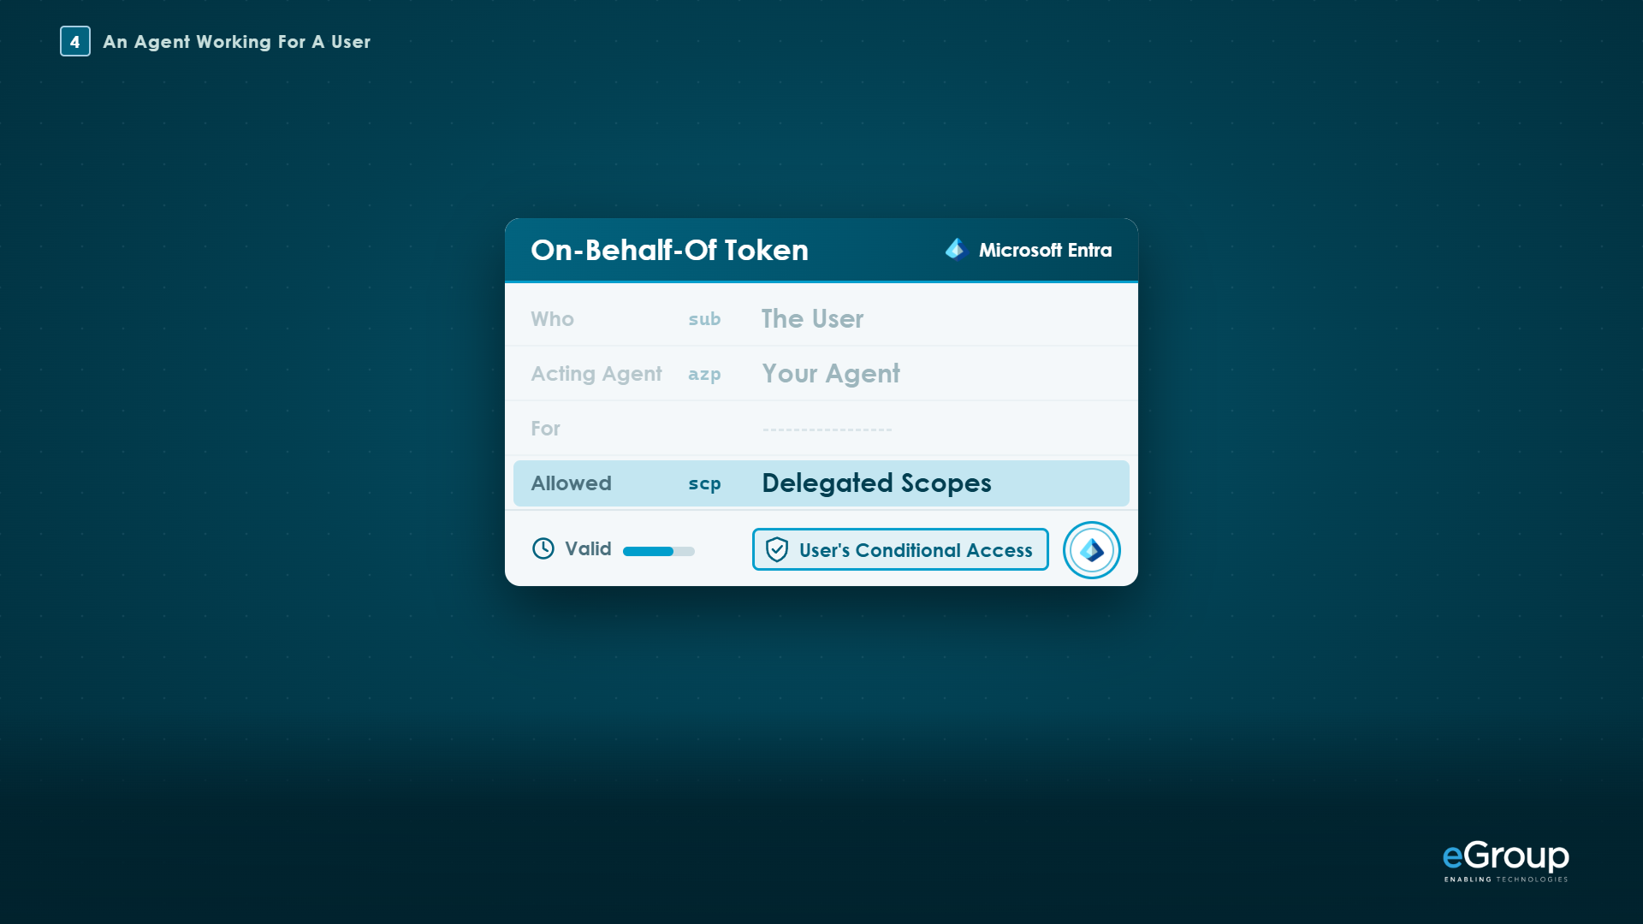
Task: Click the 'Enabling Technologies' tagline
Action: [x=1506, y=879]
